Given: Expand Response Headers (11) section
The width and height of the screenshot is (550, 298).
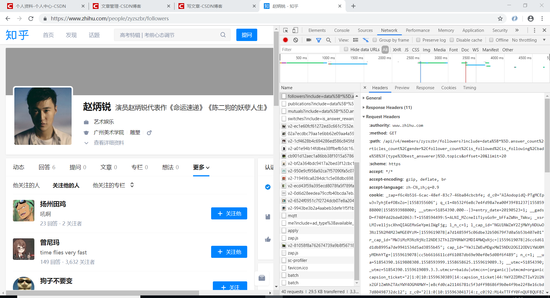Looking at the screenshot, I should coord(387,107).
